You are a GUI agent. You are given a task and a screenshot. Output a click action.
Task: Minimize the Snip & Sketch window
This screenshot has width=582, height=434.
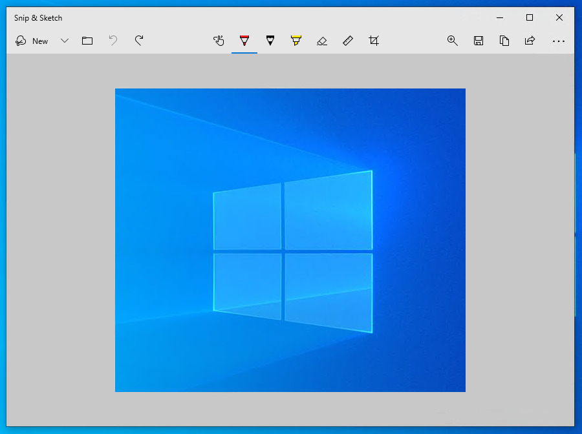click(x=500, y=17)
